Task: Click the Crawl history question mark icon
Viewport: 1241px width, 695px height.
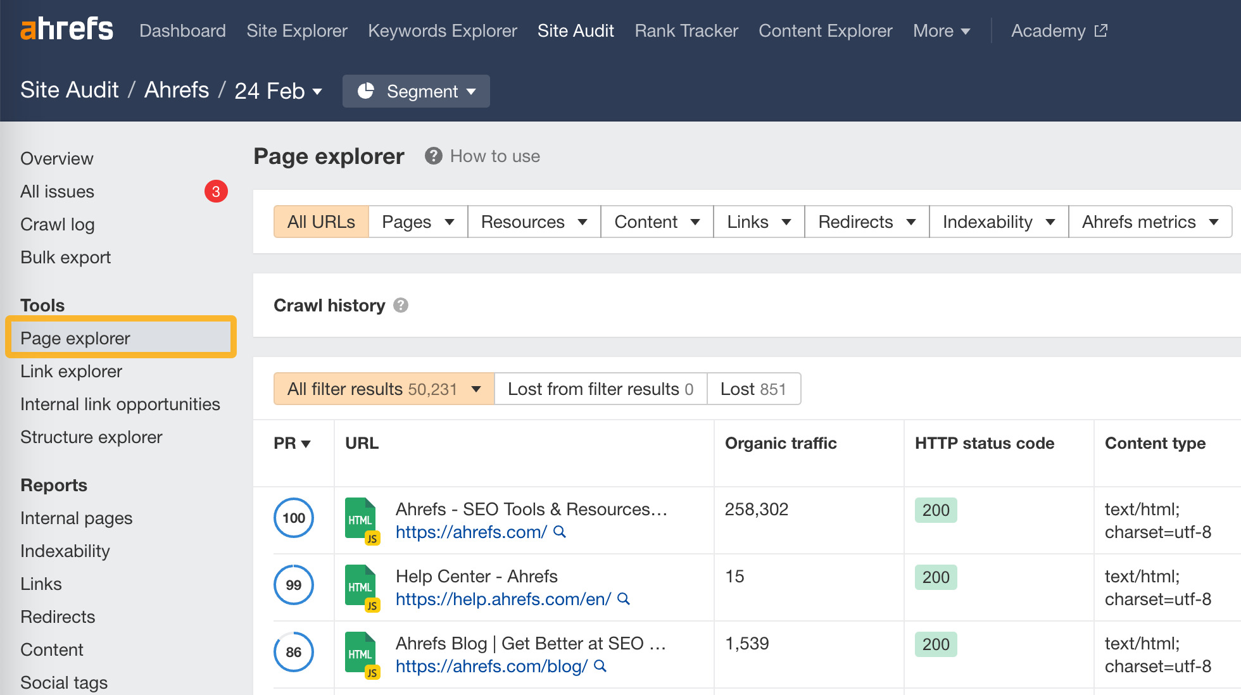Action: (x=401, y=305)
